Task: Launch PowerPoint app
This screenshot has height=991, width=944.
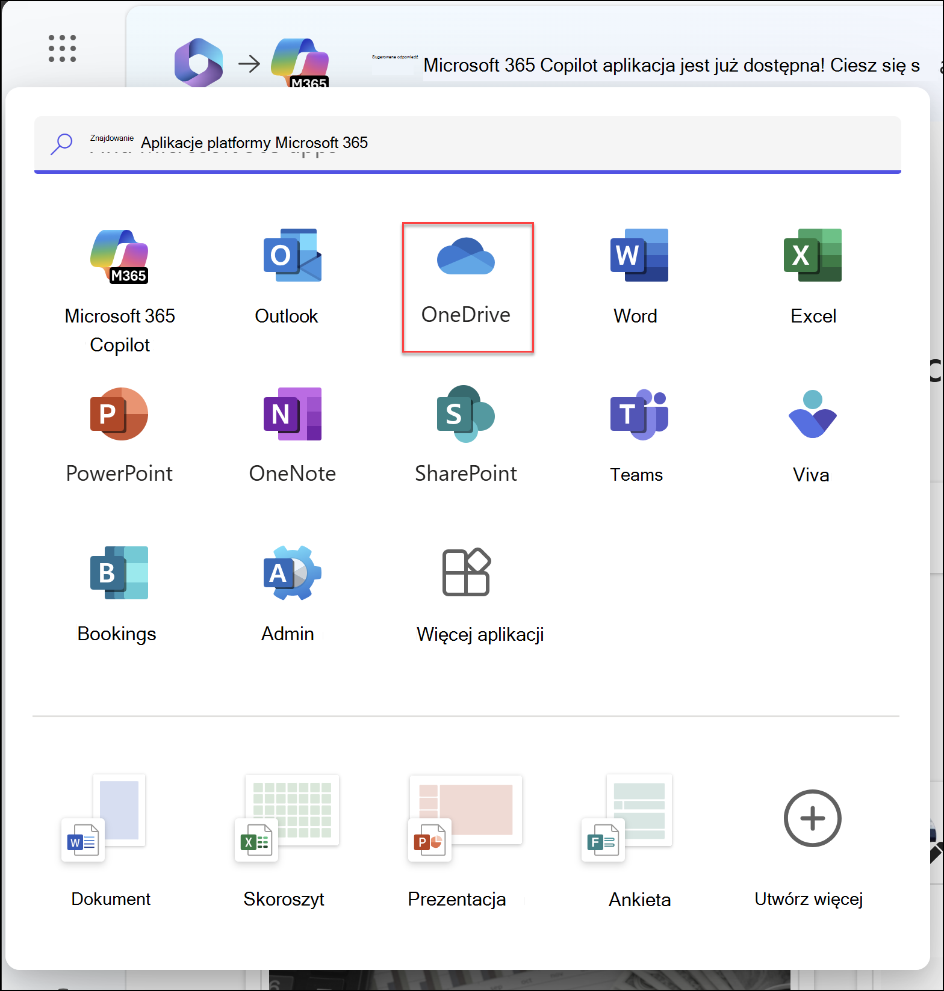Action: (x=119, y=436)
